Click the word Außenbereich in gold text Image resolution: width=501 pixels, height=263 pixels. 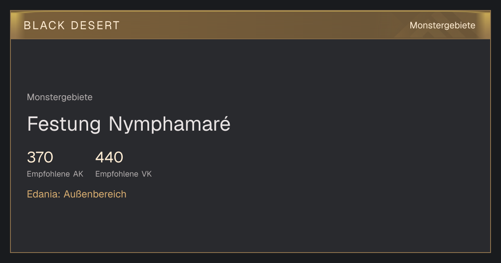[95, 194]
